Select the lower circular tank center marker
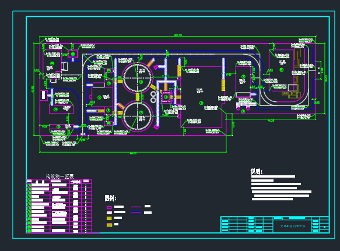The width and height of the screenshot is (340, 251). coord(141,112)
